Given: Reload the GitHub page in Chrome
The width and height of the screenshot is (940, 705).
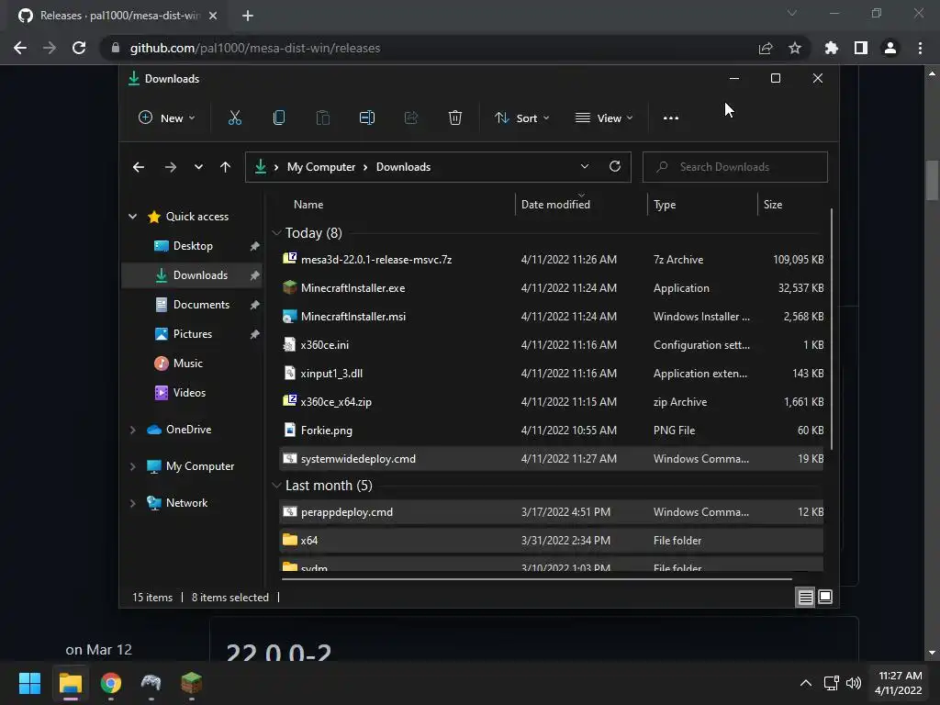Looking at the screenshot, I should 79,48.
